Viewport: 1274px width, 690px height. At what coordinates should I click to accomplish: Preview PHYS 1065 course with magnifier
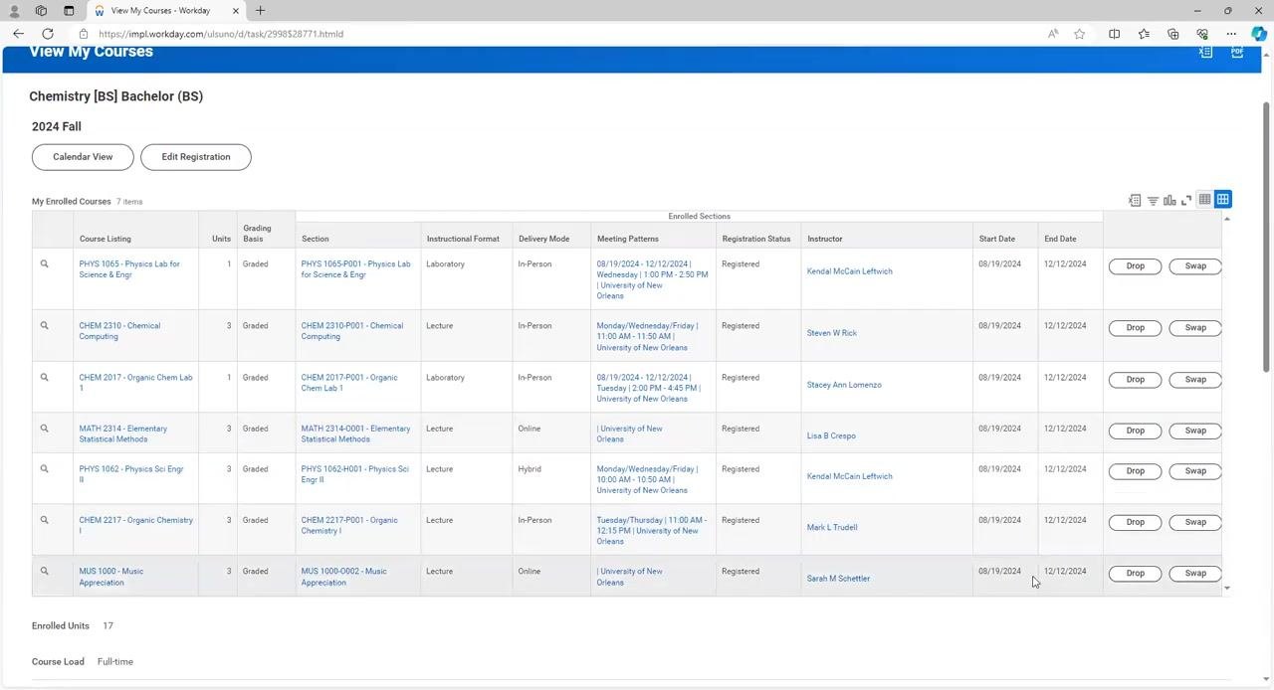pos(44,264)
